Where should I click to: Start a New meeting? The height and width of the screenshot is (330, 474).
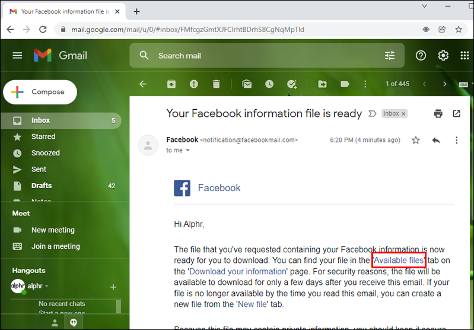tap(53, 230)
